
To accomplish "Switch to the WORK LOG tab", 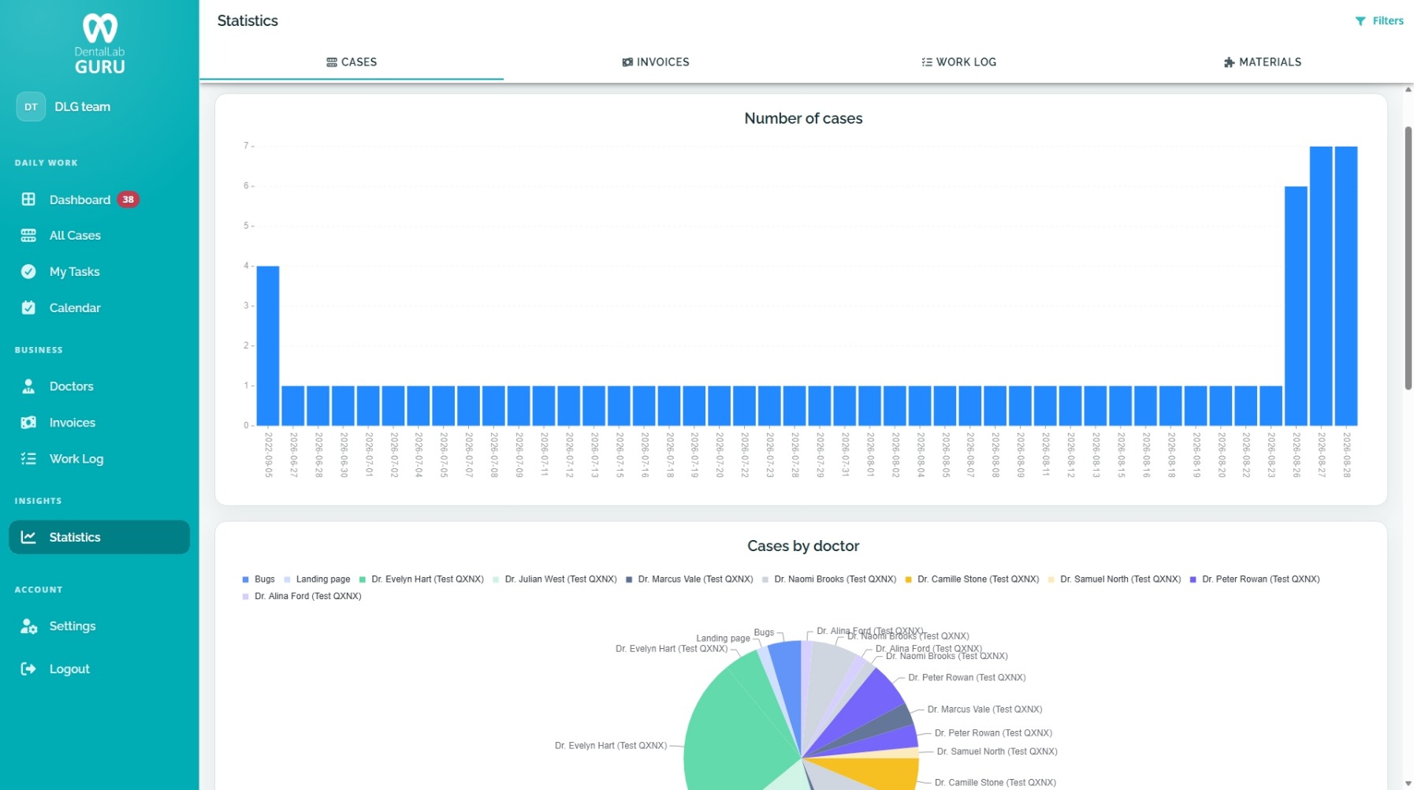I will (x=959, y=62).
